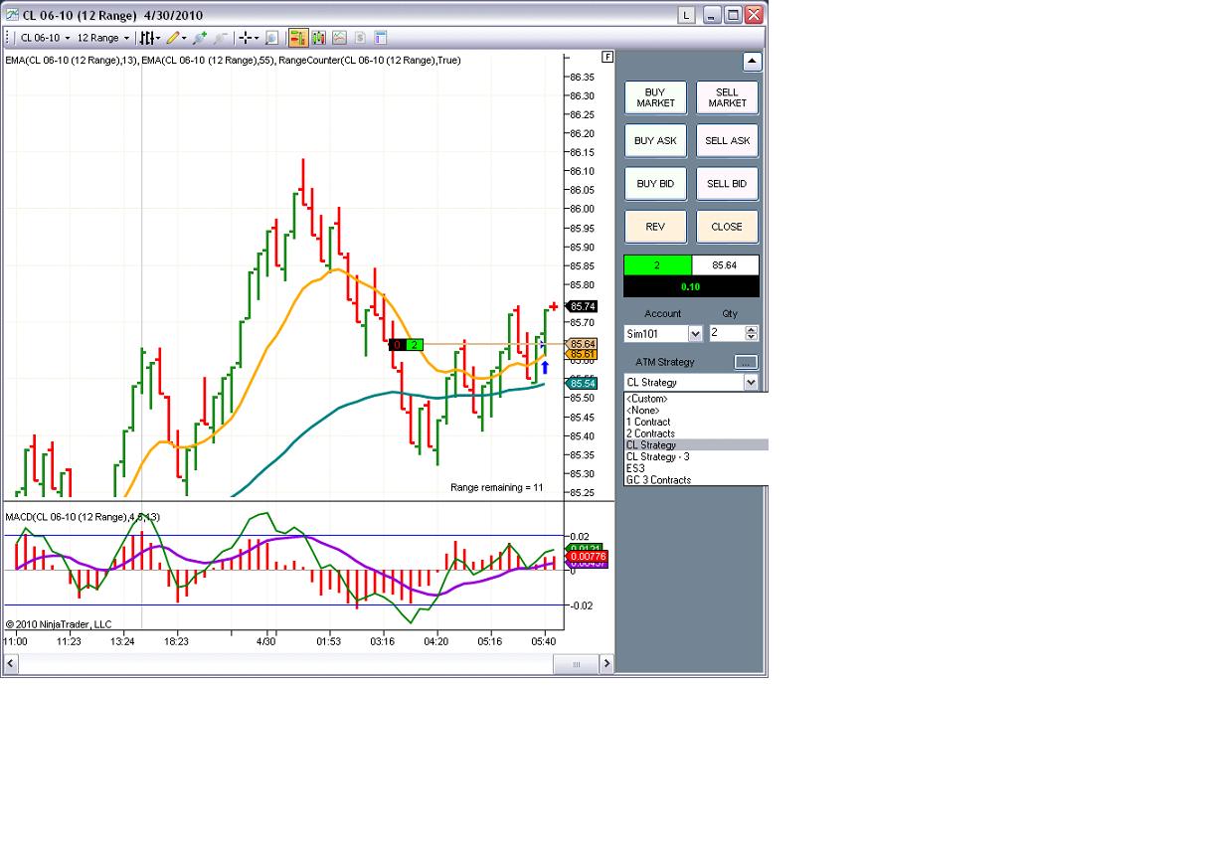This screenshot has width=1211, height=860.
Task: Open the CL 06-10 instrument dropdown
Action: point(45,38)
